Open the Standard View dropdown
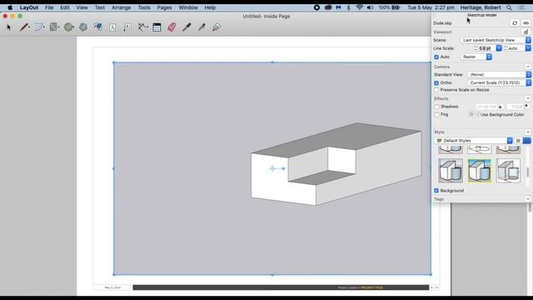This screenshot has width=533, height=300. coord(500,74)
